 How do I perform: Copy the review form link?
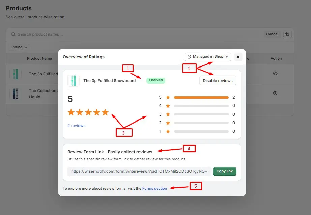tap(224, 171)
